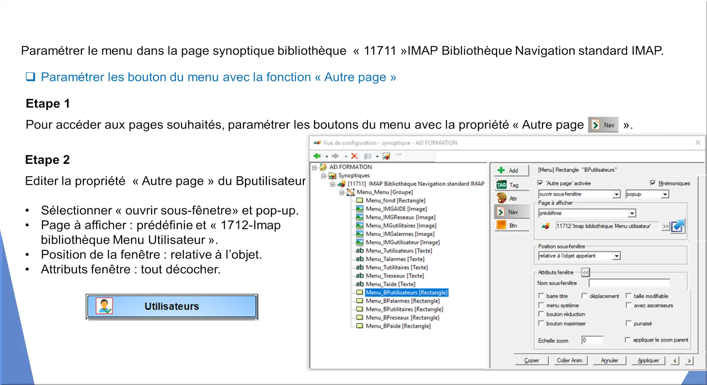This screenshot has width=707, height=385.
Task: Open the Tag property tab
Action: pos(512,185)
